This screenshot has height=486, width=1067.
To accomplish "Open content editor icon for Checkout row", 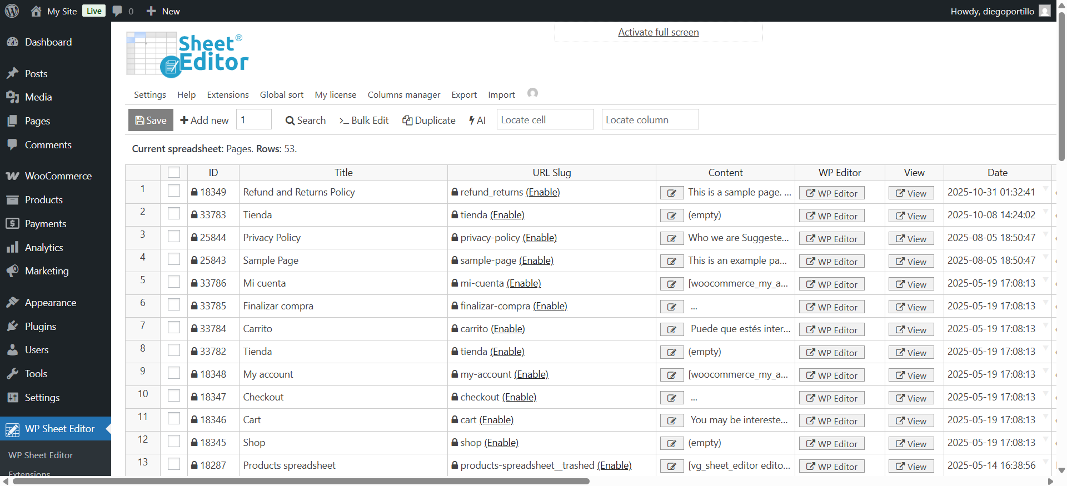I will 671,398.
